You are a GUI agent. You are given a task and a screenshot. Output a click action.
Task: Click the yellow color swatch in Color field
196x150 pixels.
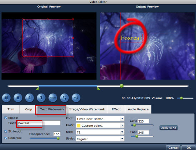(x=78, y=125)
